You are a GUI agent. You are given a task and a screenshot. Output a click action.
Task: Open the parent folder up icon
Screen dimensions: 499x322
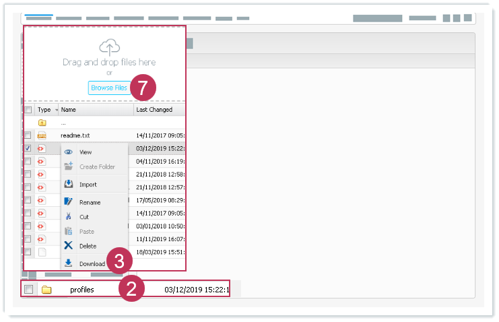42,123
